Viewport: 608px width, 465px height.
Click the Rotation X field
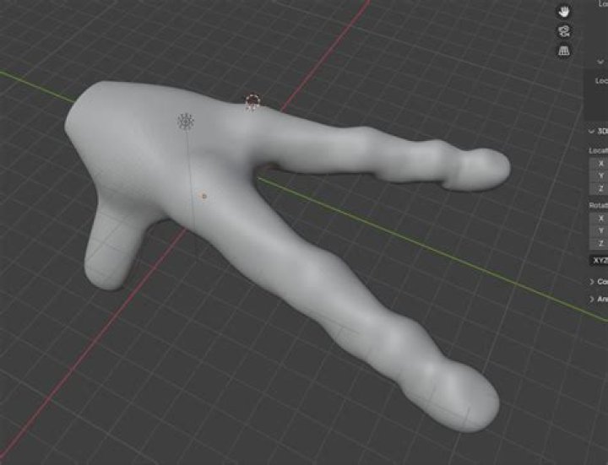click(599, 219)
